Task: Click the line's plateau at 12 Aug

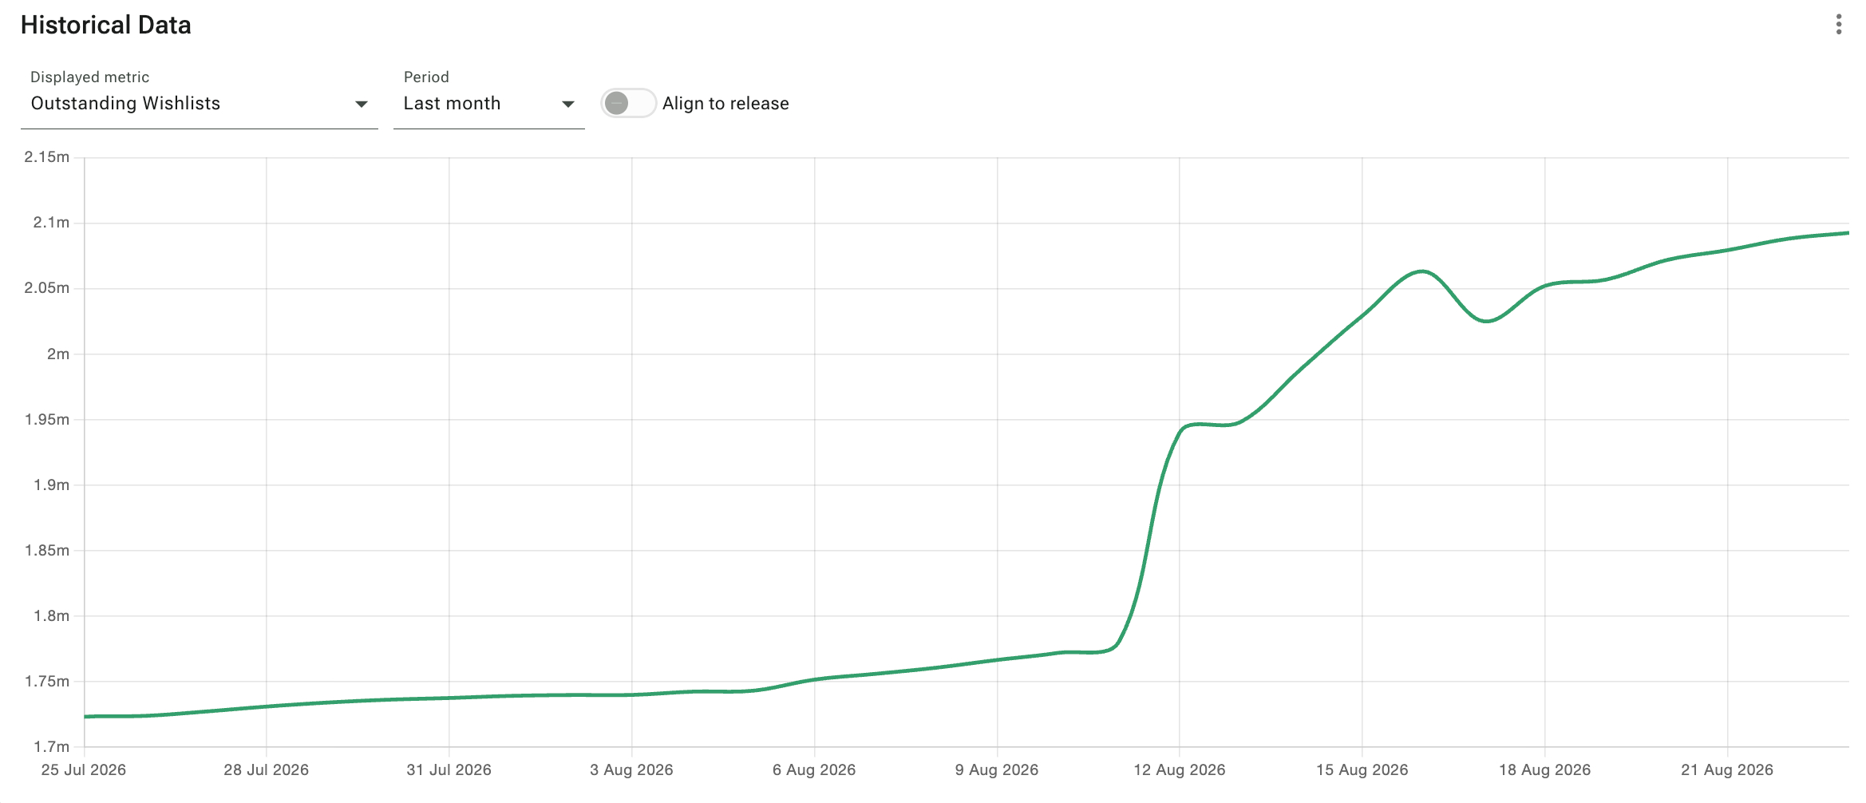Action: 1205,425
